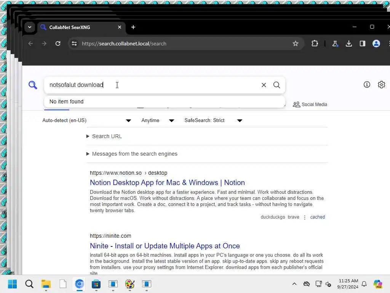Reload the current page
This screenshot has height=293, width=390.
click(x=58, y=43)
